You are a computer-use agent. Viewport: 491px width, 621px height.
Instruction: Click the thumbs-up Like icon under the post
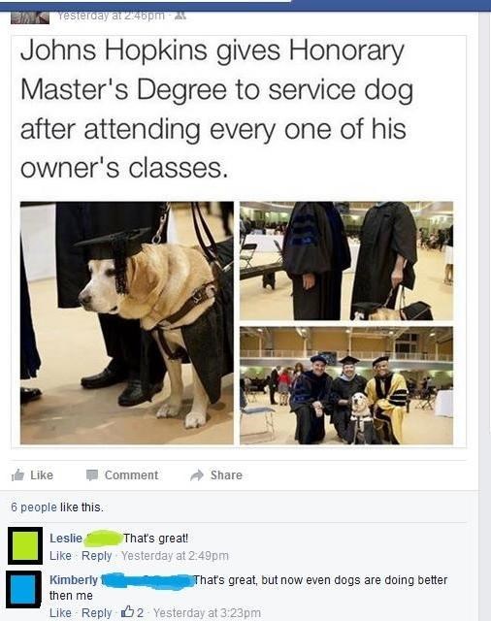17,474
